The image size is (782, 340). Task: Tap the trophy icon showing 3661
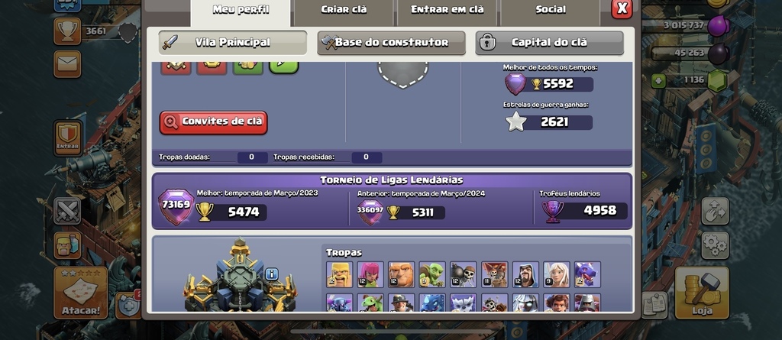pyautogui.click(x=67, y=31)
